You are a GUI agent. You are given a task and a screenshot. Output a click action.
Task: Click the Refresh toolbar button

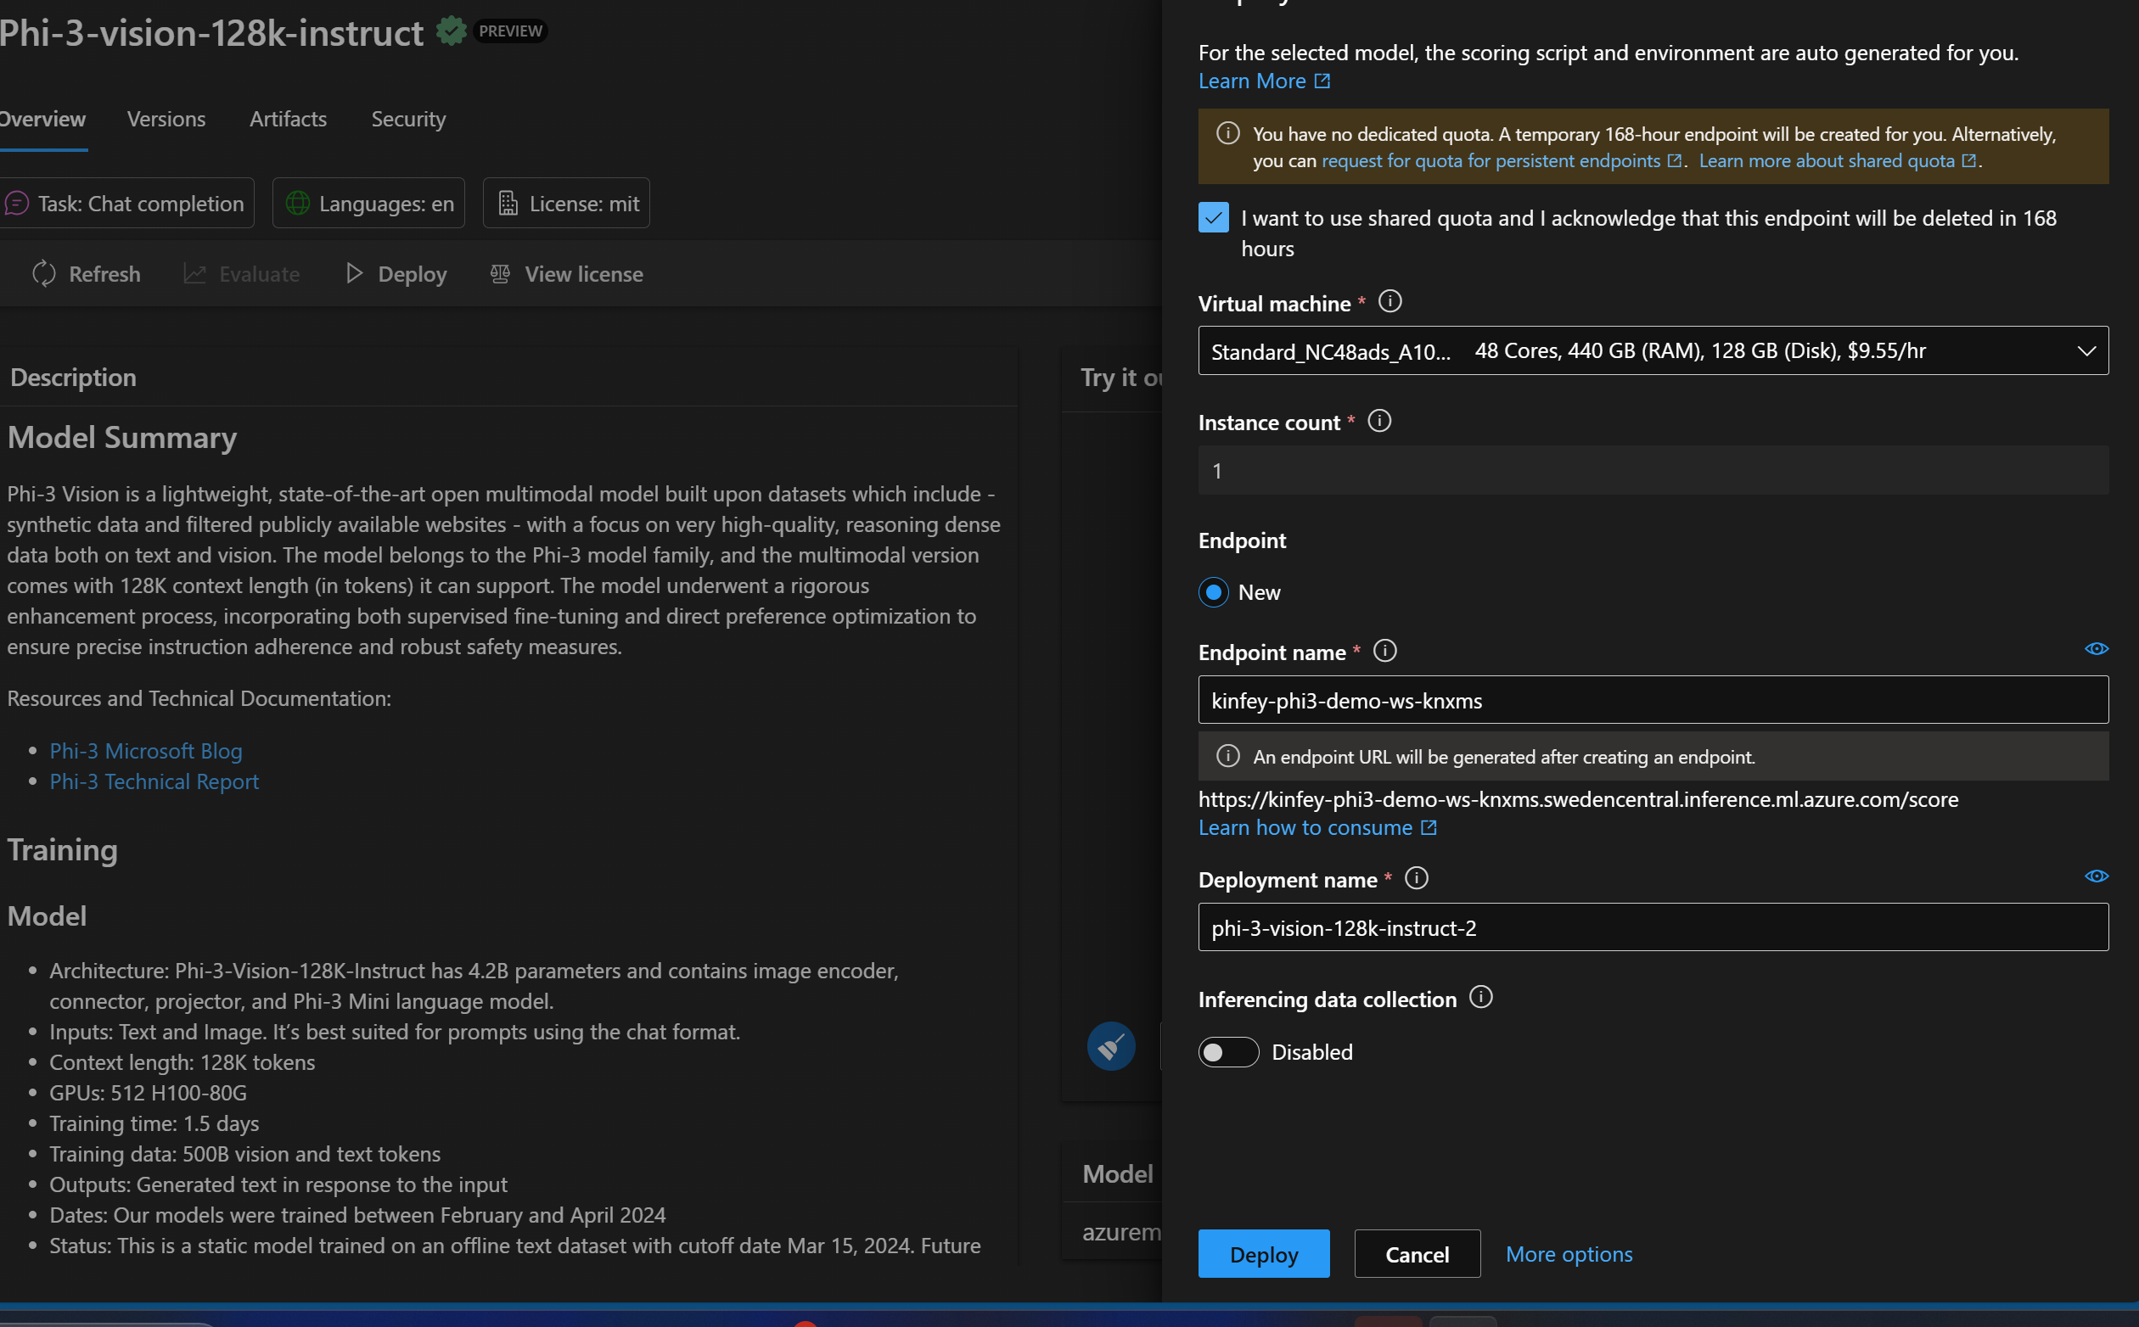(86, 274)
